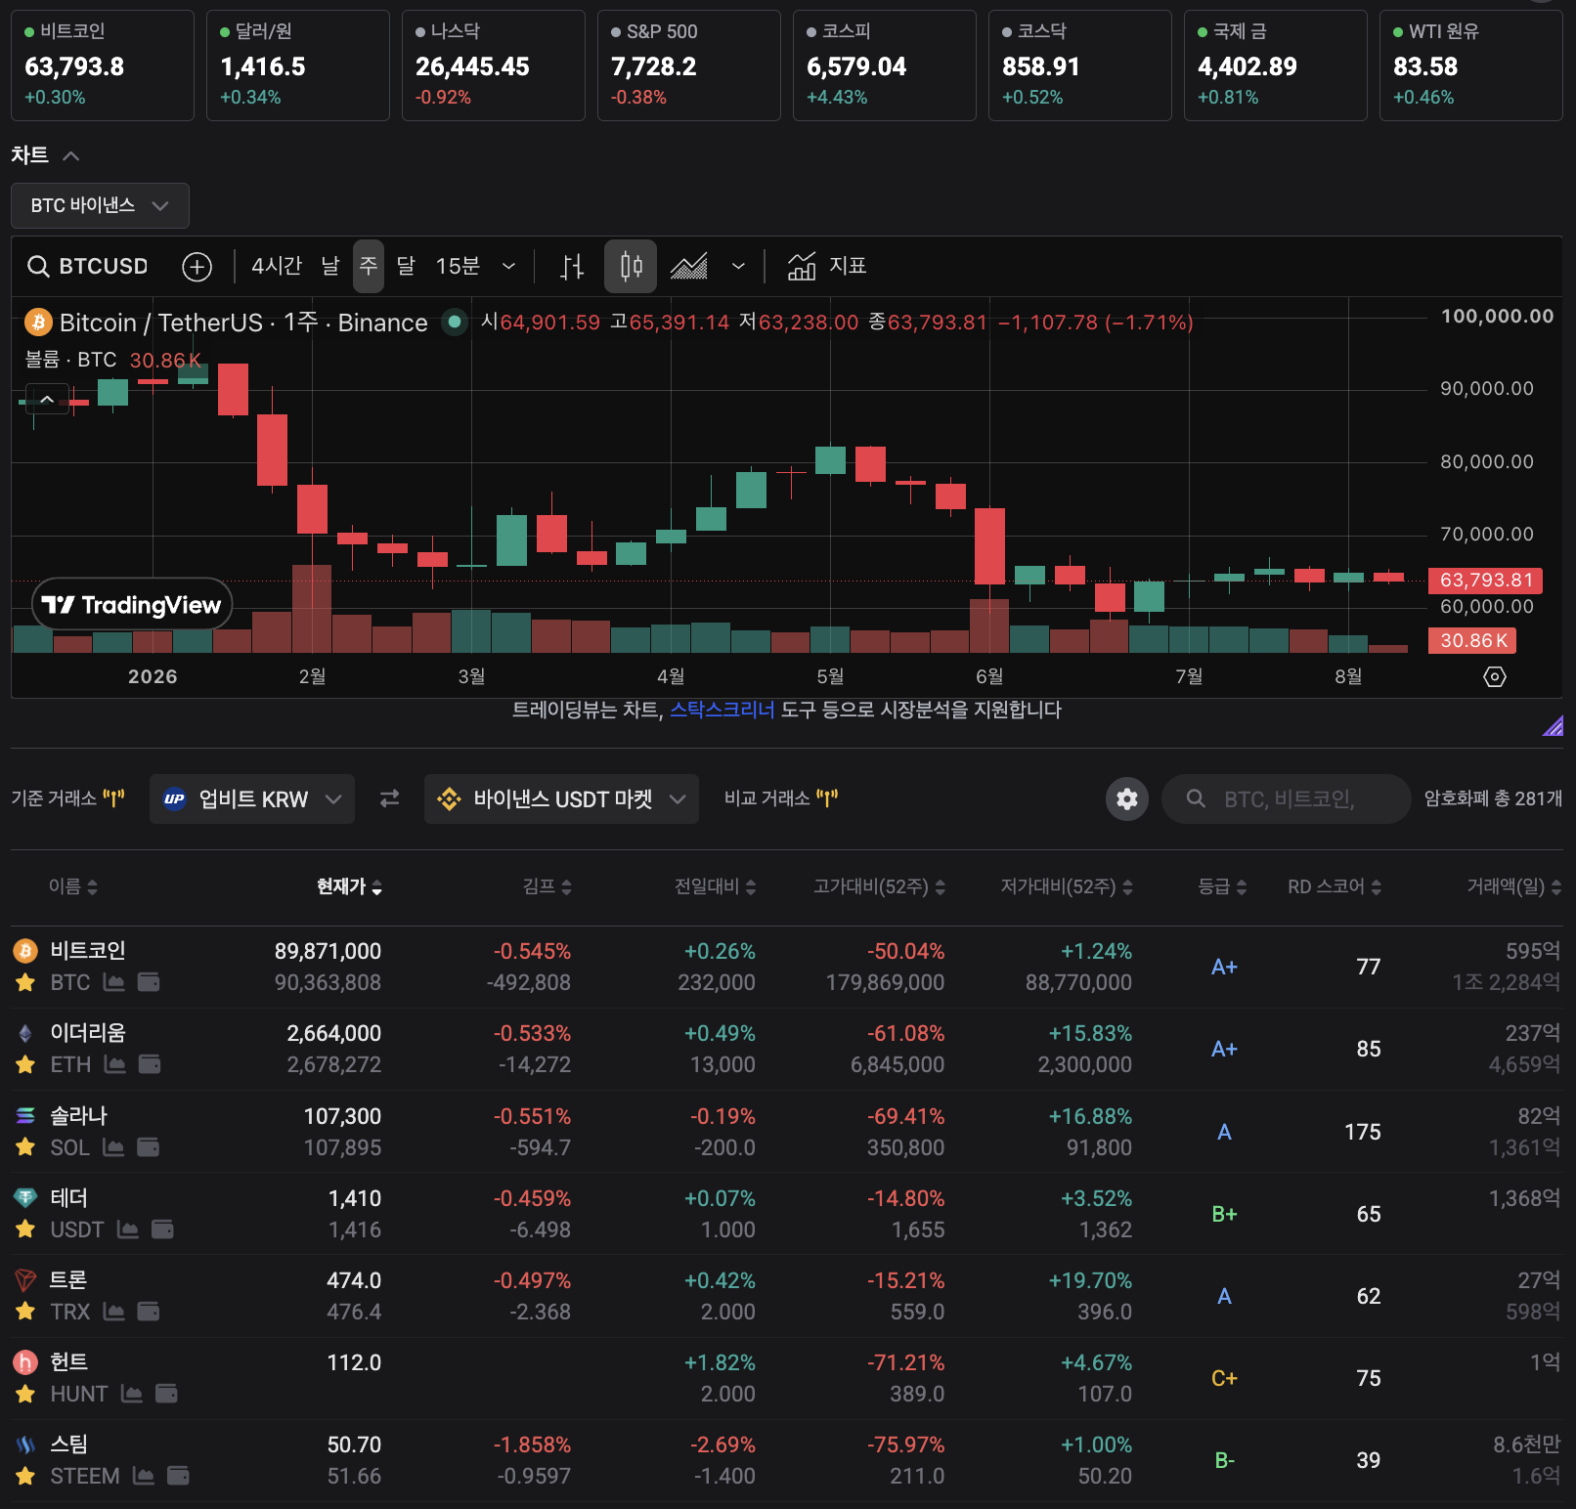This screenshot has height=1509, width=1576.
Task: Toggle the favorite star for BTC
Action: 25,982
